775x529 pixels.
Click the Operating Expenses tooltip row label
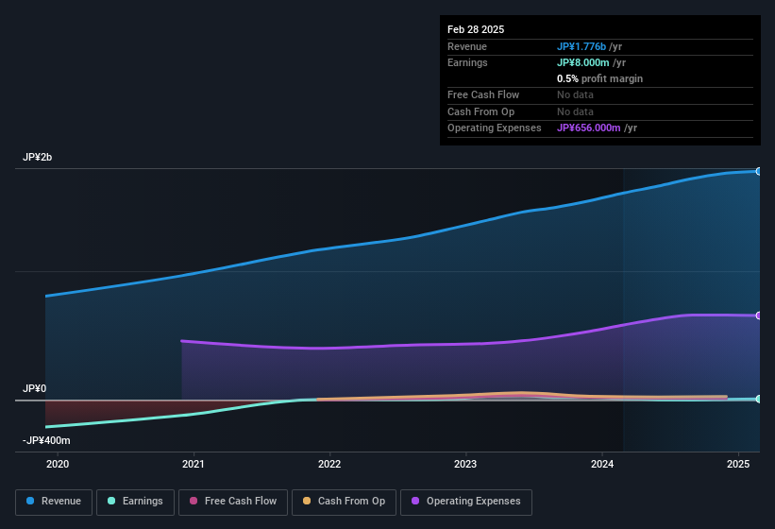click(x=495, y=128)
